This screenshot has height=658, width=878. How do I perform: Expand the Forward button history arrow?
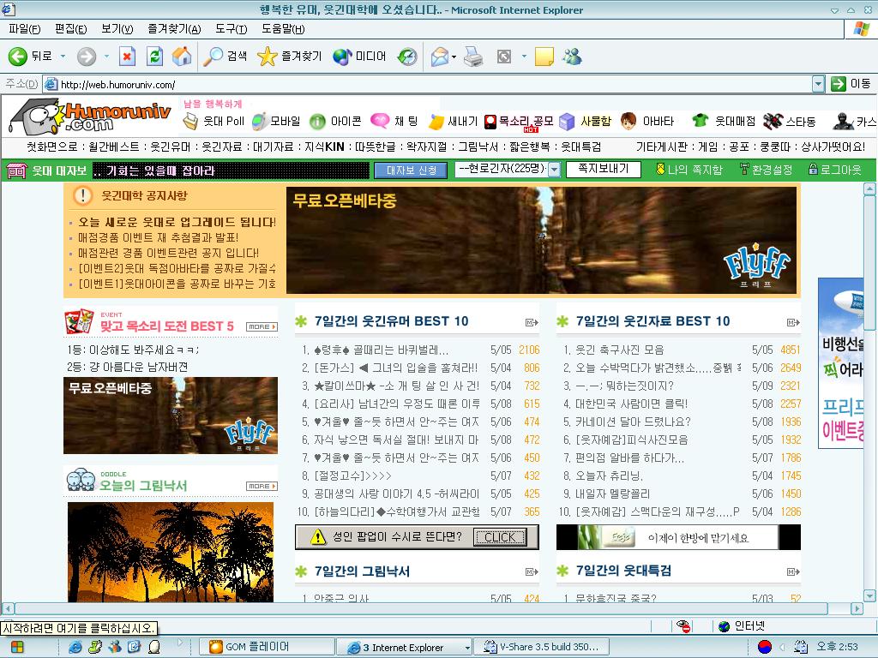[x=106, y=56]
